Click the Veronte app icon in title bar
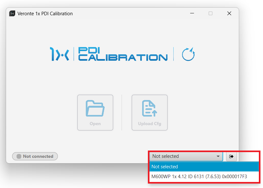 point(12,13)
